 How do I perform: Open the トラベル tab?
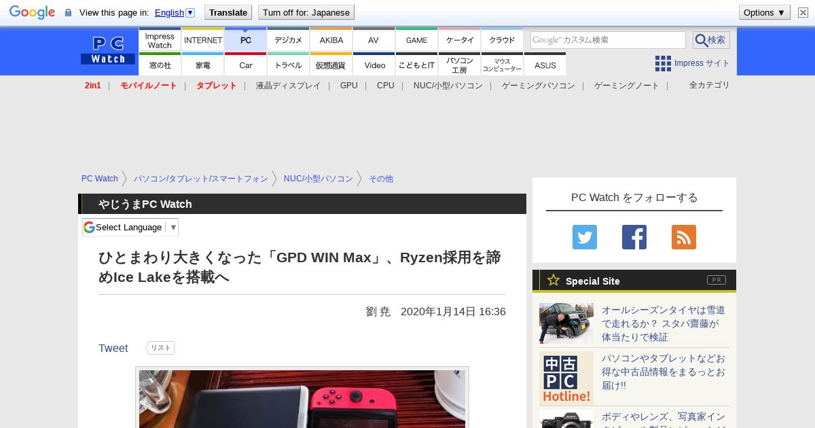[x=289, y=65]
